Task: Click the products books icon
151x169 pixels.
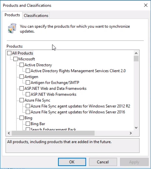Action: click(x=12, y=28)
